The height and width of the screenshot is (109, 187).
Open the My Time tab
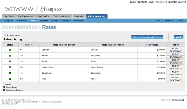point(9,16)
